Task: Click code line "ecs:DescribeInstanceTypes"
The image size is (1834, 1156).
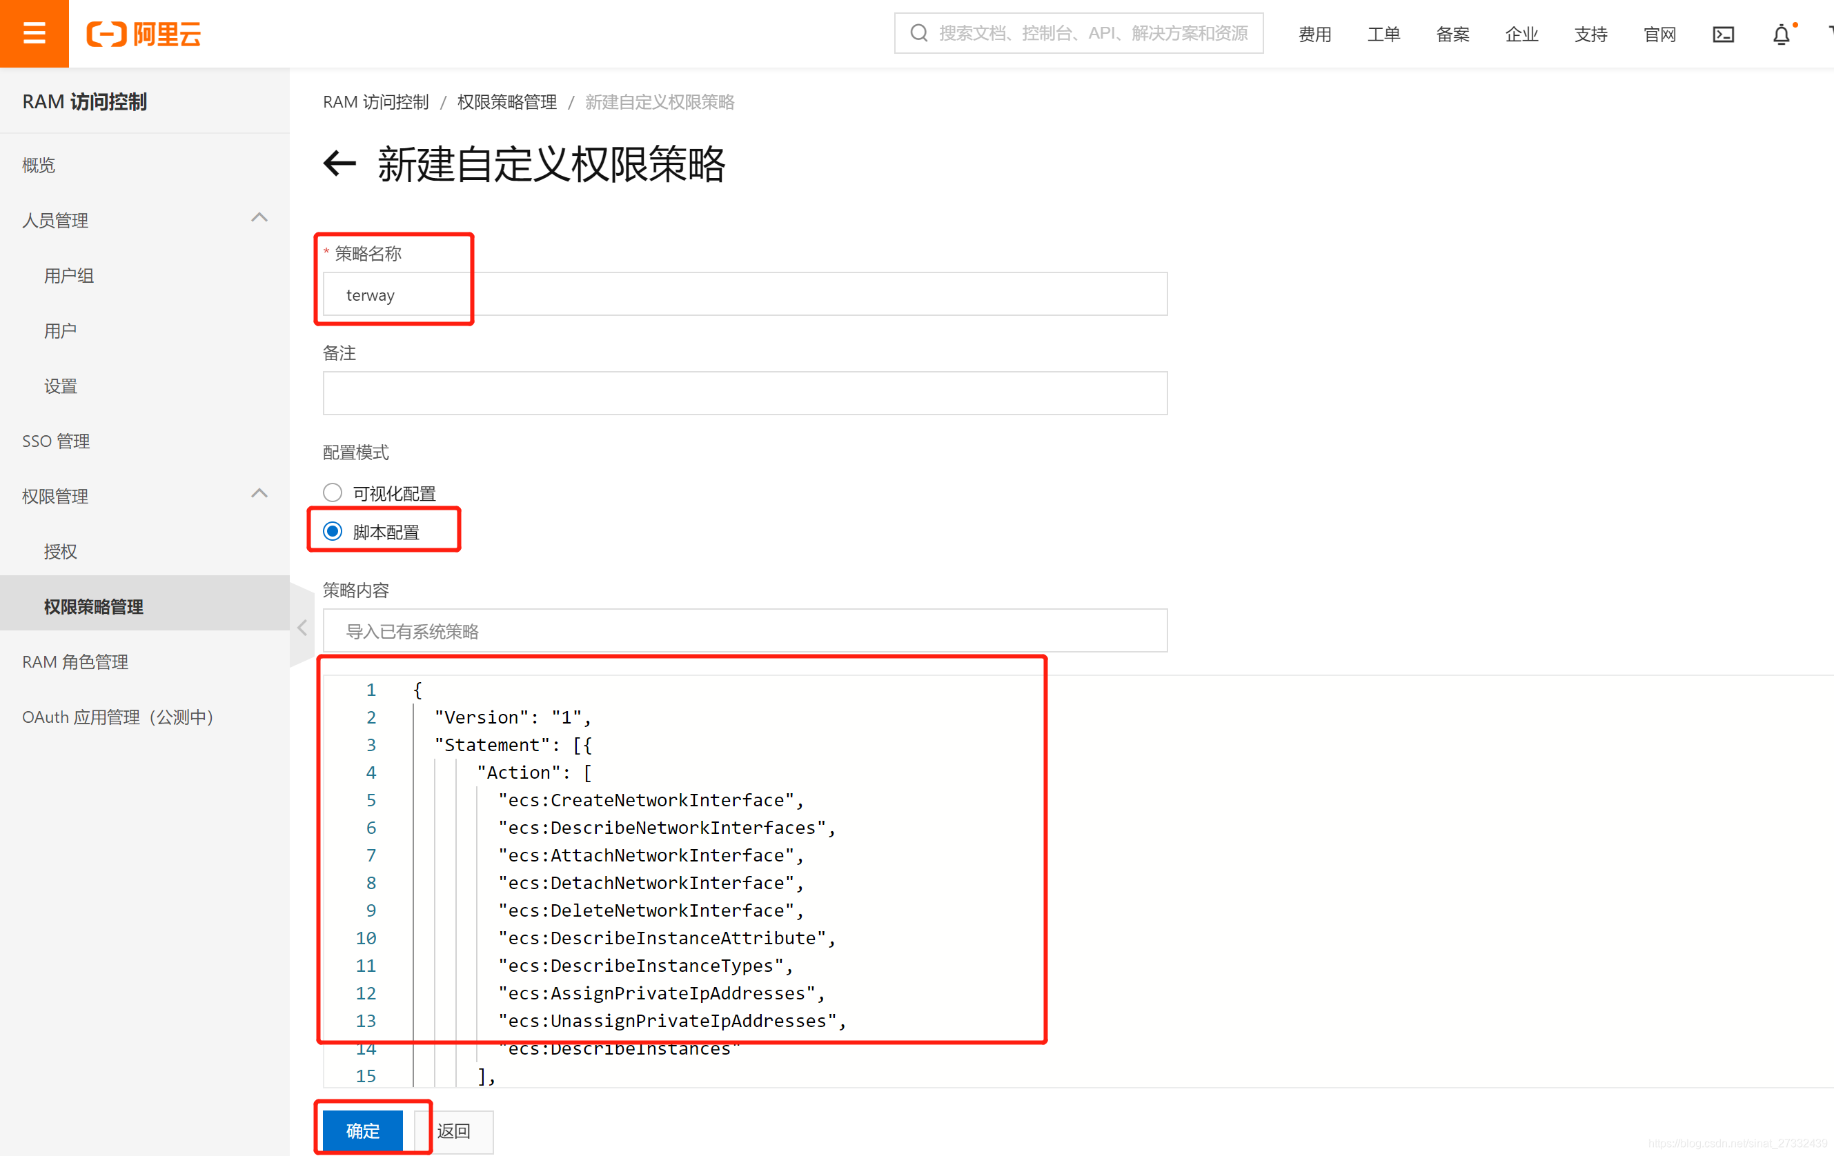Action: pyautogui.click(x=646, y=966)
